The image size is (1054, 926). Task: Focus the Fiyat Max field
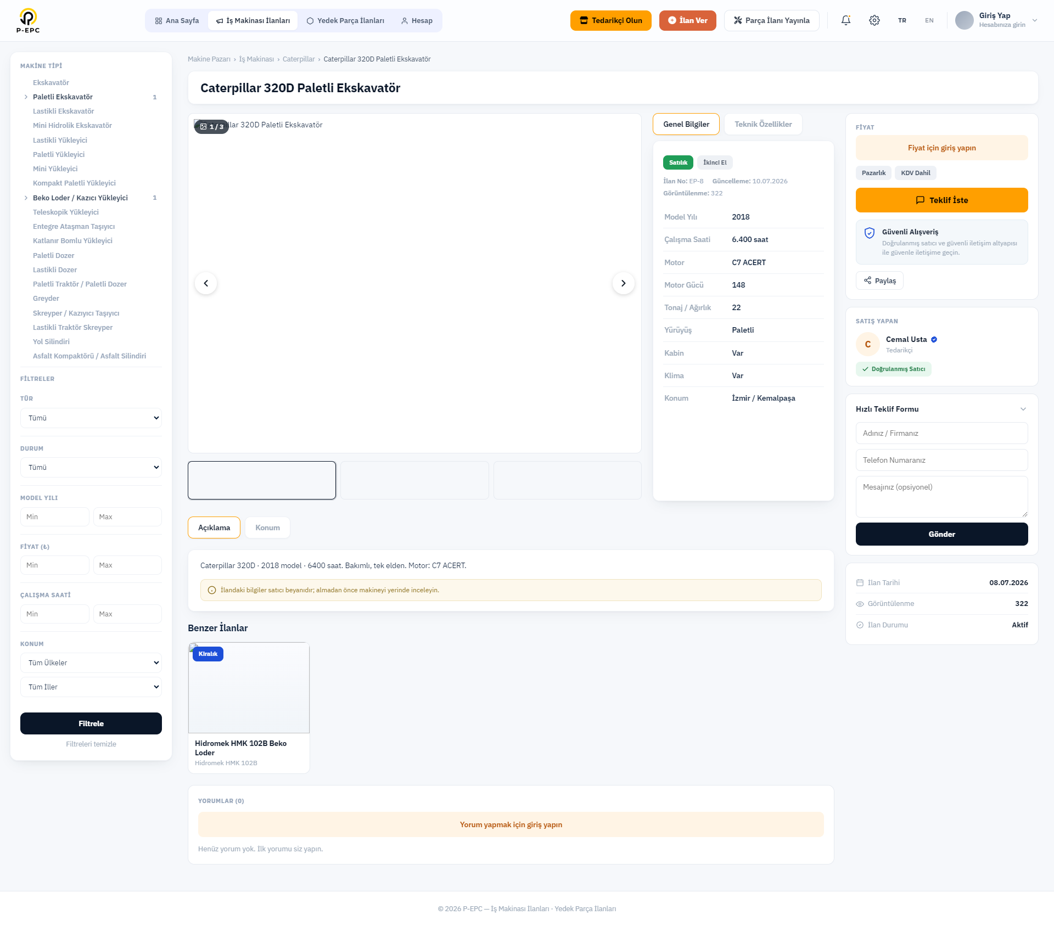point(127,565)
